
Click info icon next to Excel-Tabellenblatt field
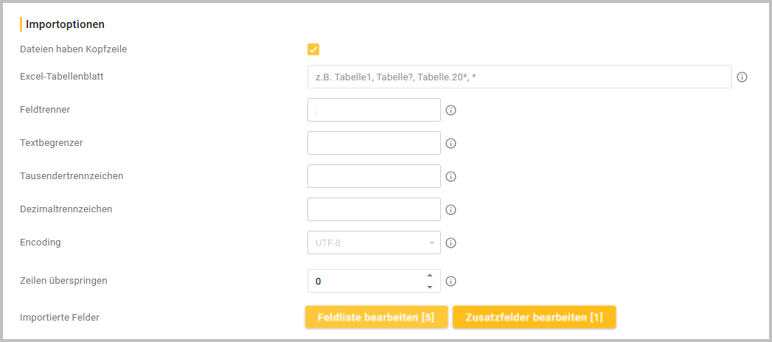click(x=743, y=77)
